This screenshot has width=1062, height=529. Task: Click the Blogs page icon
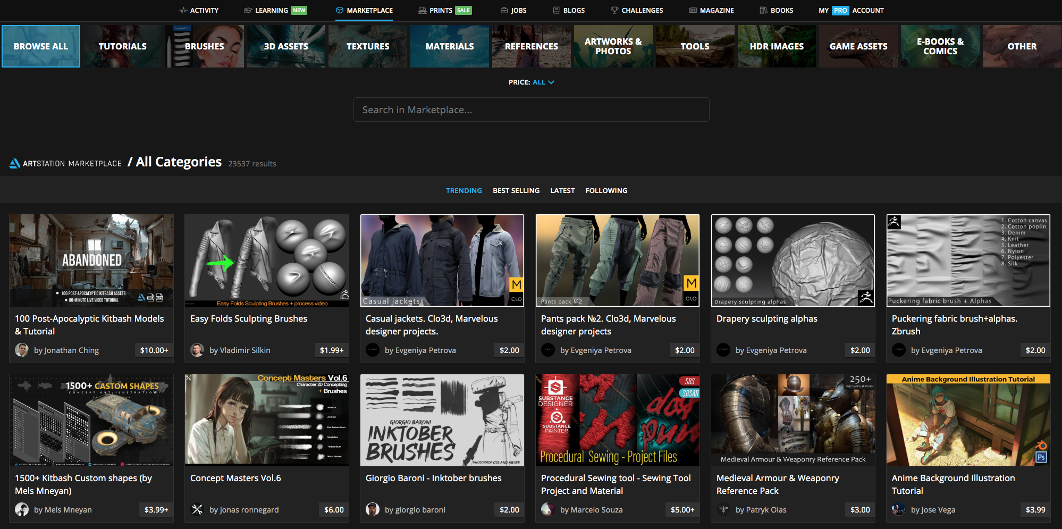pos(557,10)
